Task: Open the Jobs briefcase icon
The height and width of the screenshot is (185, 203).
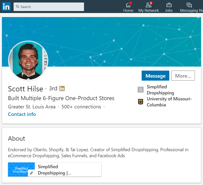Action: point(169,5)
